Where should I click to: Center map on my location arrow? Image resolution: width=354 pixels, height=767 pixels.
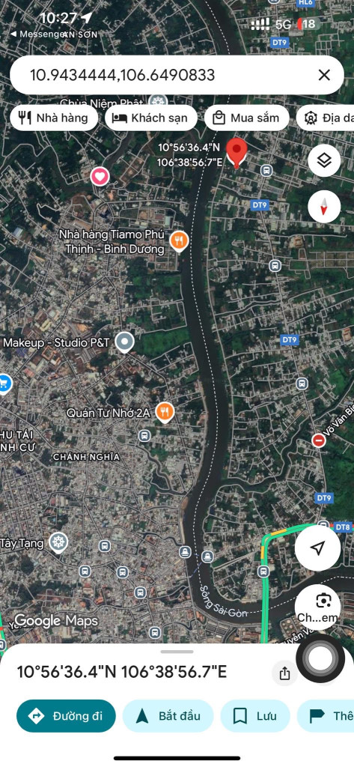[x=318, y=548]
